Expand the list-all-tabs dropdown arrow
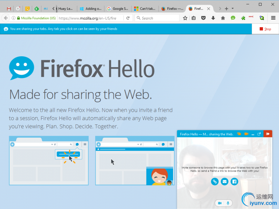This screenshot has width=279, height=209. tap(232, 9)
